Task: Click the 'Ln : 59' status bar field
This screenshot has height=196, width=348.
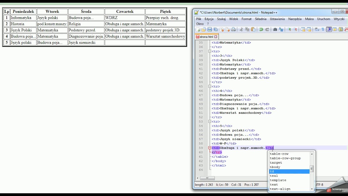Action: (x=224, y=185)
